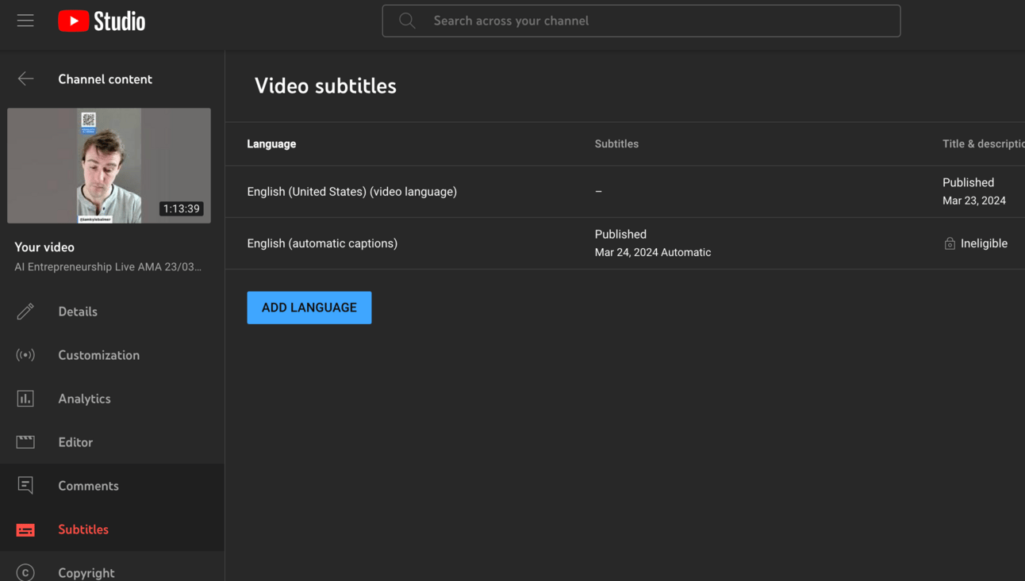Click the YouTube Studio logo

pyautogui.click(x=102, y=21)
